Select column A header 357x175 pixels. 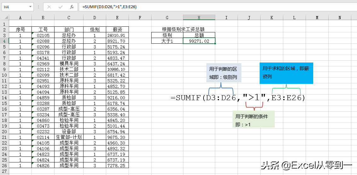(20, 18)
